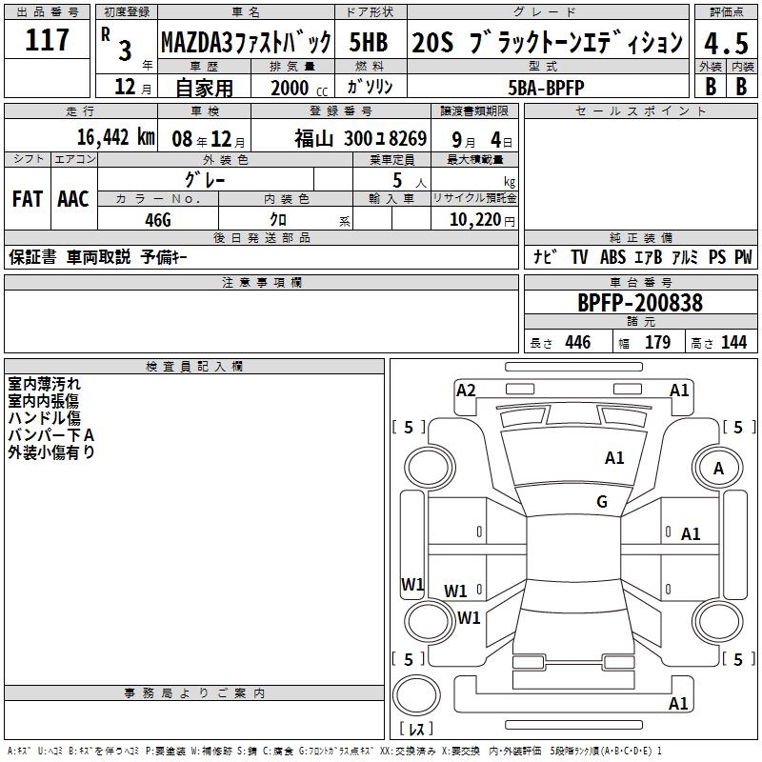Select the overall score 4.5

[x=726, y=43]
